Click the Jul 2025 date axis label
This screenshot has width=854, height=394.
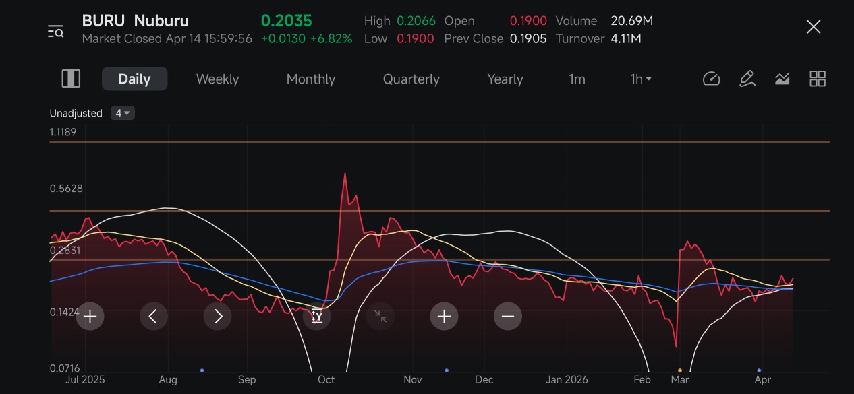[84, 379]
